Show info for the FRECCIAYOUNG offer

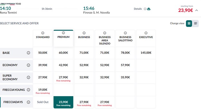pos(28,90)
